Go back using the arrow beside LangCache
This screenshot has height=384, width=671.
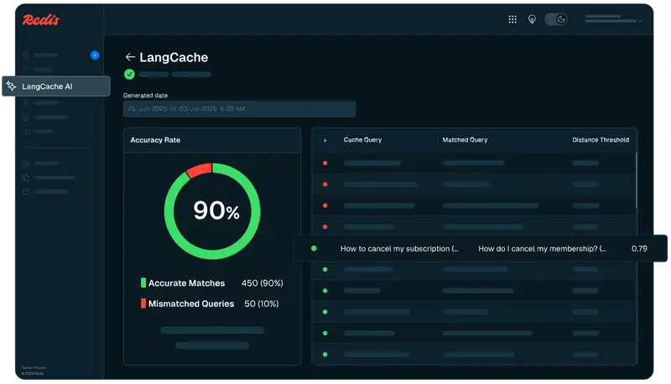point(130,57)
